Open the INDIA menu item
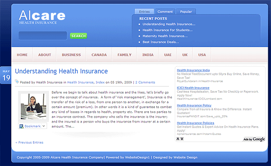This screenshot has width=271, height=166. point(148,55)
